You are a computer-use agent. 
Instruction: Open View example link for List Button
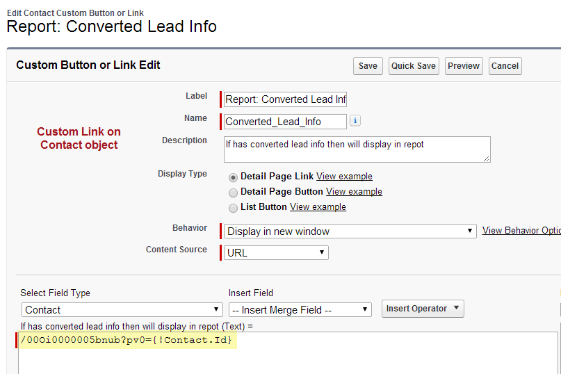click(x=318, y=207)
